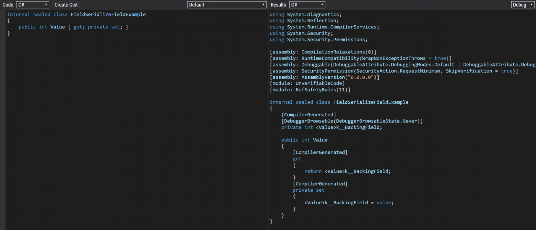The image size is (536, 230).
Task: Click the 'return <Value>k__BackingField;' statement
Action: point(348,171)
